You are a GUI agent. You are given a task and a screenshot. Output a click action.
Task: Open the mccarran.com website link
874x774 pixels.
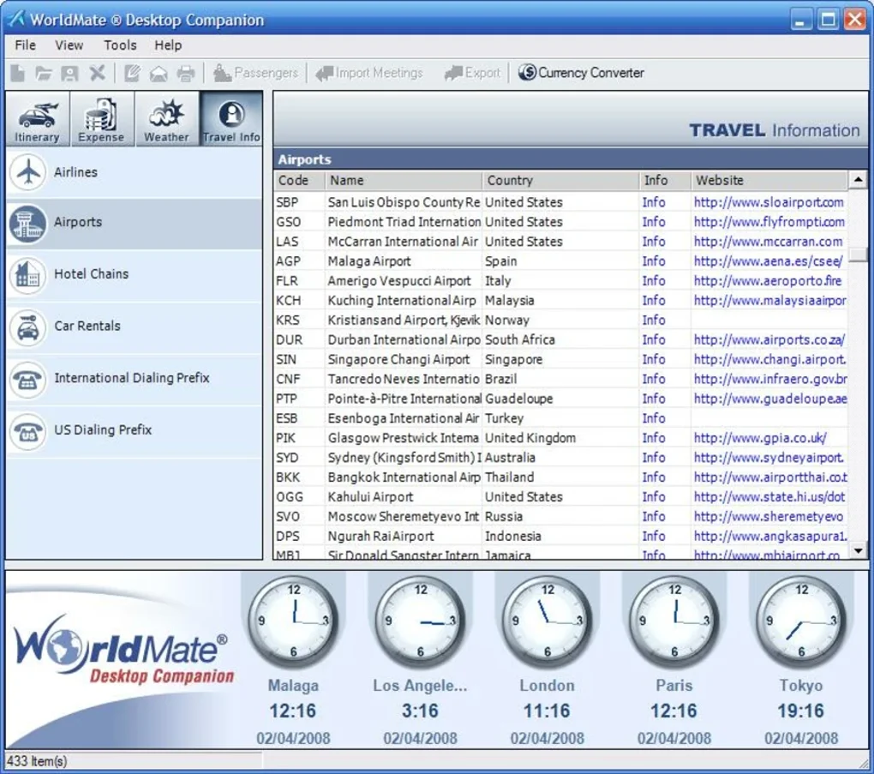(x=768, y=242)
